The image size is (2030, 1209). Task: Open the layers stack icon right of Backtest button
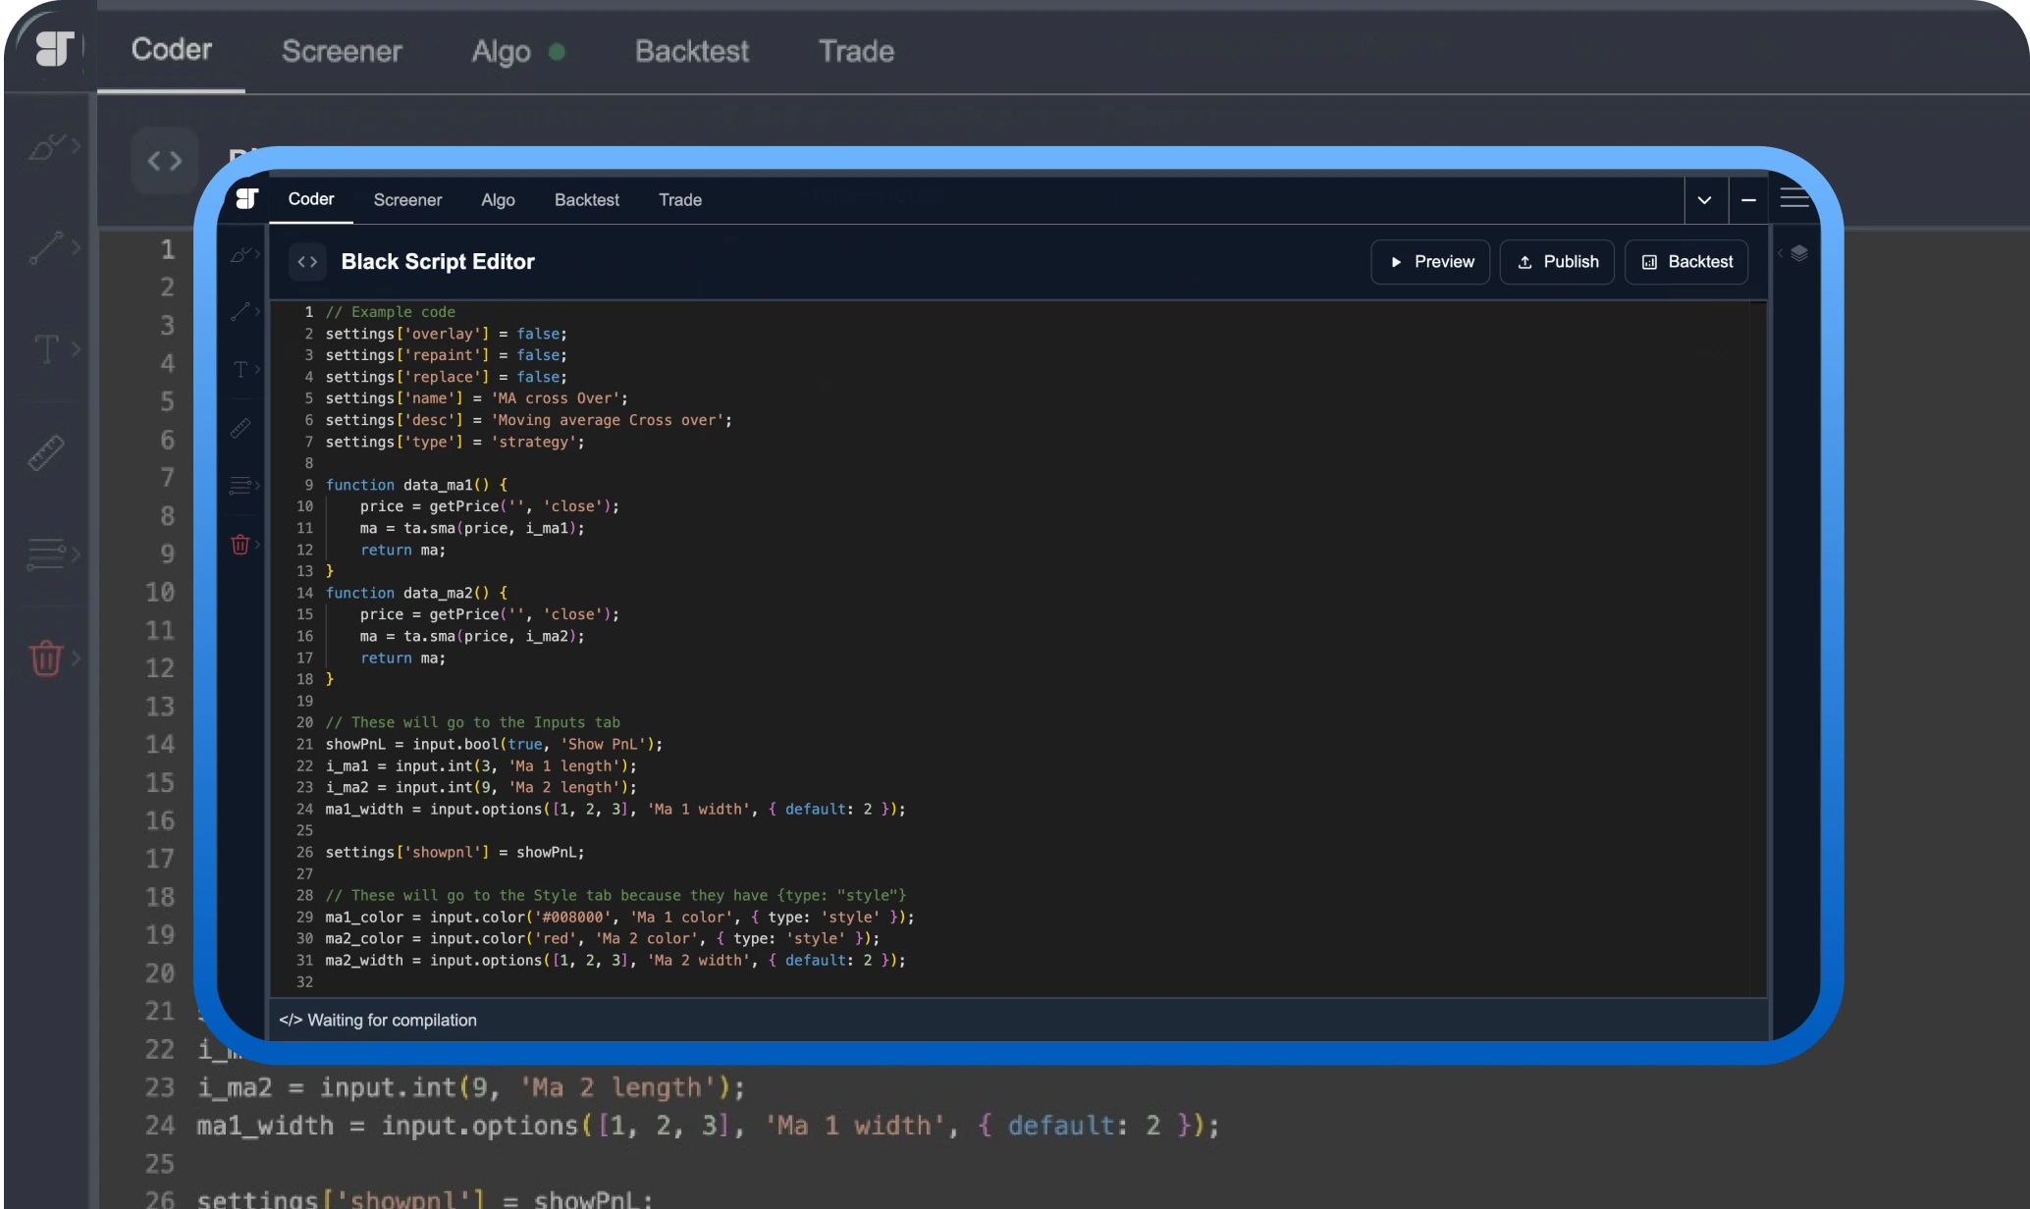pyautogui.click(x=1798, y=253)
